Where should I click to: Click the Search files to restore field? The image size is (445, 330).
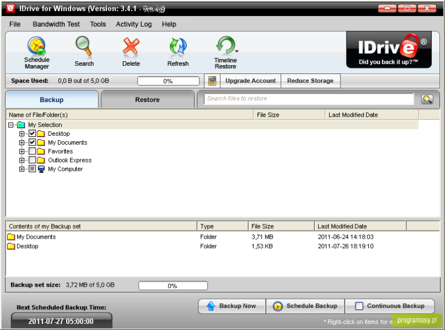click(x=309, y=99)
